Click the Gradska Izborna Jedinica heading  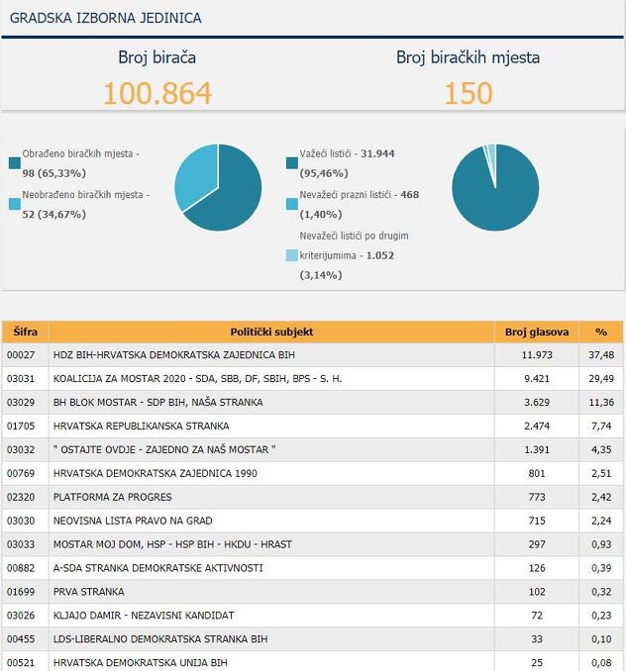point(105,18)
